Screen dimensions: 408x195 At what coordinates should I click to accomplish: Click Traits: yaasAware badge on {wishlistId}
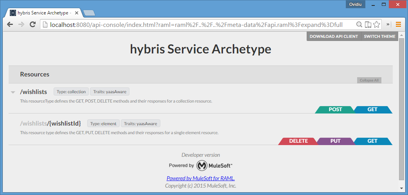(x=140, y=123)
